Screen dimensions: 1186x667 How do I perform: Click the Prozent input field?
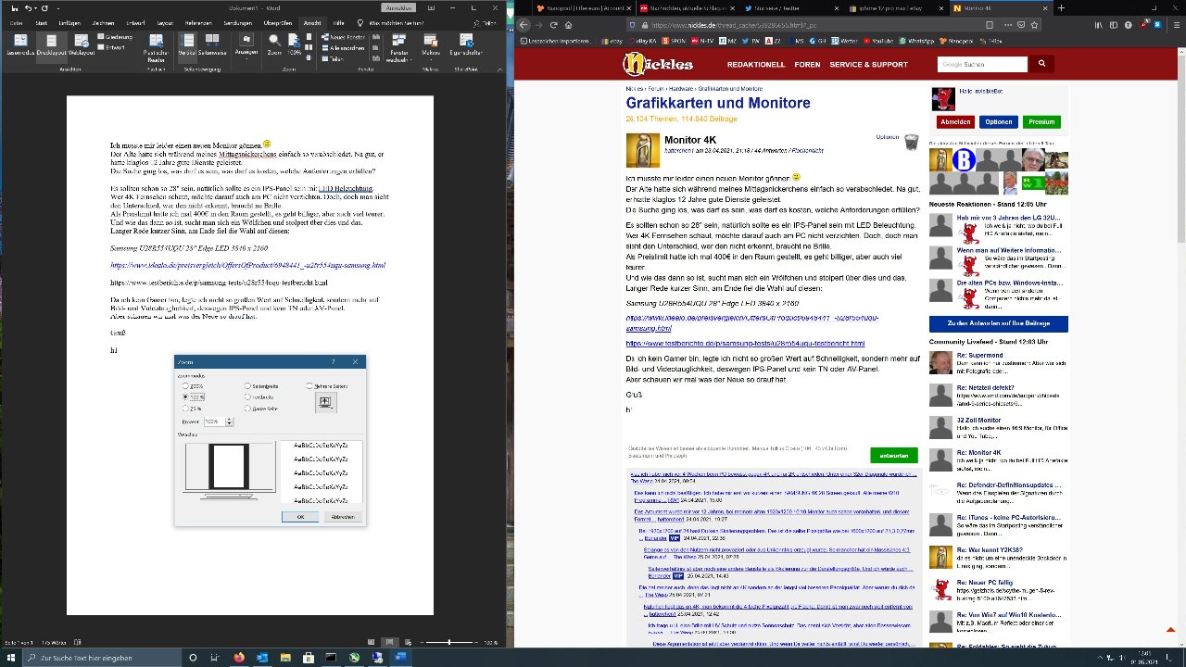pos(214,422)
